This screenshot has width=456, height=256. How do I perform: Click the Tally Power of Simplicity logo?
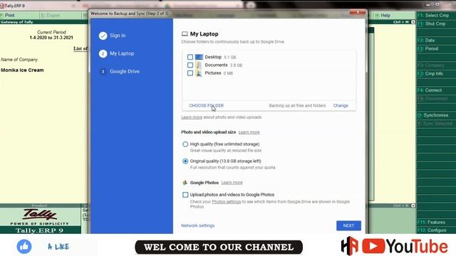click(40, 217)
